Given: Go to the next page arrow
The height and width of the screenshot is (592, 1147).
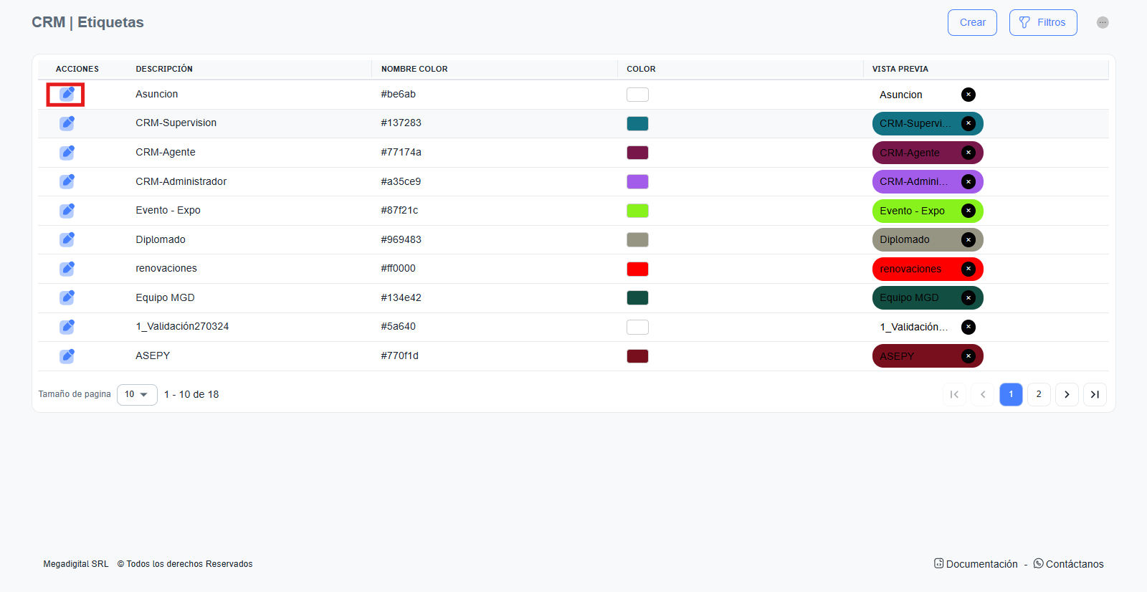Looking at the screenshot, I should [1067, 394].
